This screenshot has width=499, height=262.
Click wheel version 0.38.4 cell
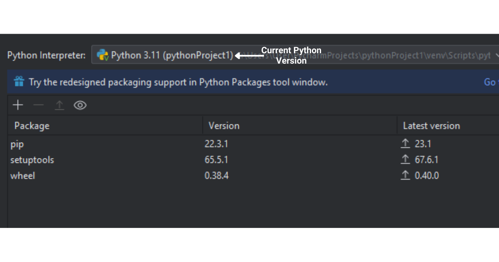[217, 175]
